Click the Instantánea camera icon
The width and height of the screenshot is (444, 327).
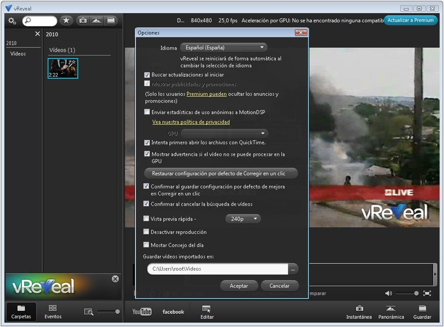tap(359, 312)
